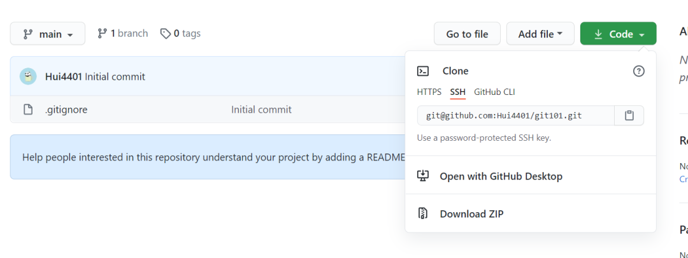Viewport: 688px width, 258px height.
Task: Open the main branch dropdown
Action: (48, 34)
